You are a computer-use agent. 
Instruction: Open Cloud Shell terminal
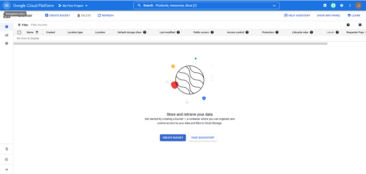click(324, 5)
